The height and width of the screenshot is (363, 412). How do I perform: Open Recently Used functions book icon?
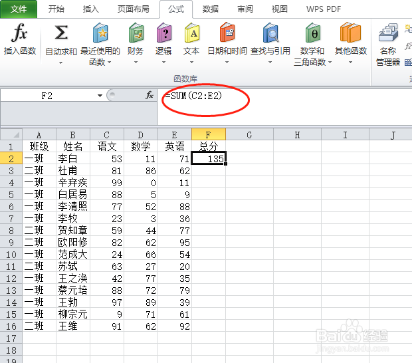click(x=100, y=33)
